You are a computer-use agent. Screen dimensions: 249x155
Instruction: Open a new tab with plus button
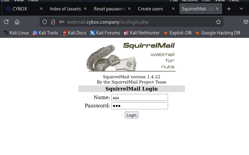click(x=229, y=9)
